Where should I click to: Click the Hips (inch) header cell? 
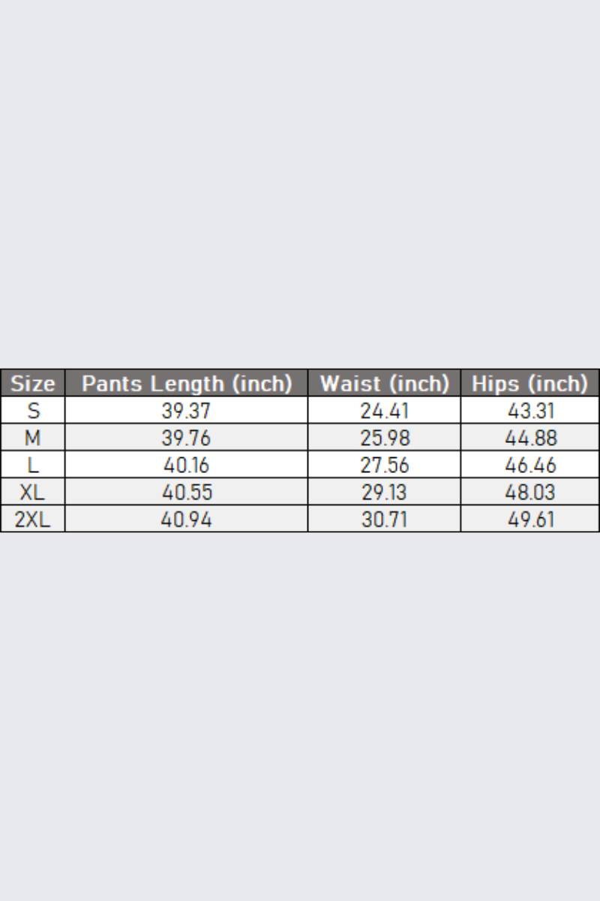(x=529, y=383)
